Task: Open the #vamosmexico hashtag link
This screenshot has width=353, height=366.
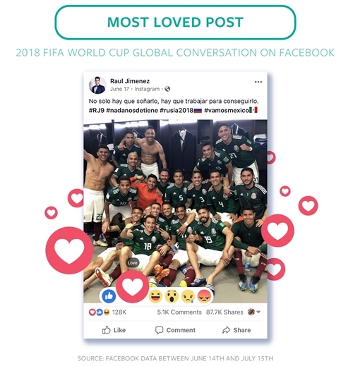Action: (227, 110)
